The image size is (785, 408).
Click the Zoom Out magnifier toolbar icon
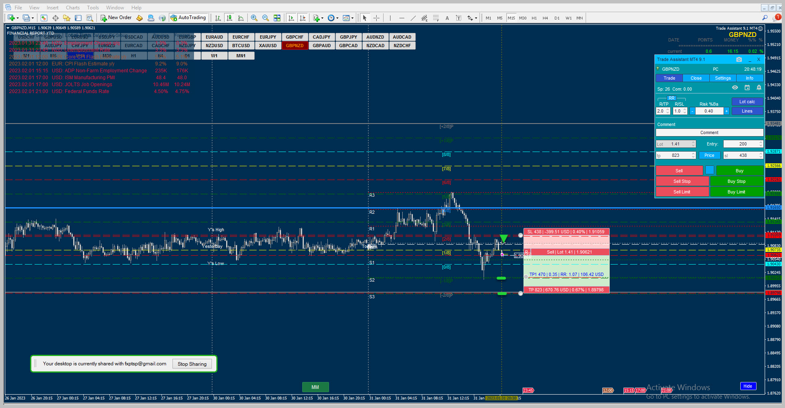click(266, 18)
